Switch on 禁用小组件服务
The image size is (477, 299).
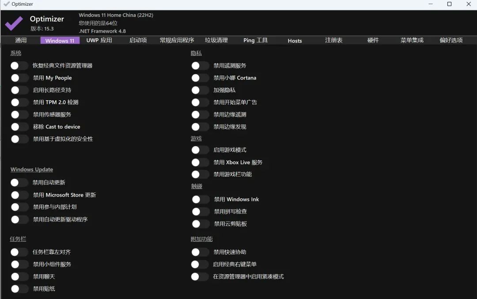(19, 264)
